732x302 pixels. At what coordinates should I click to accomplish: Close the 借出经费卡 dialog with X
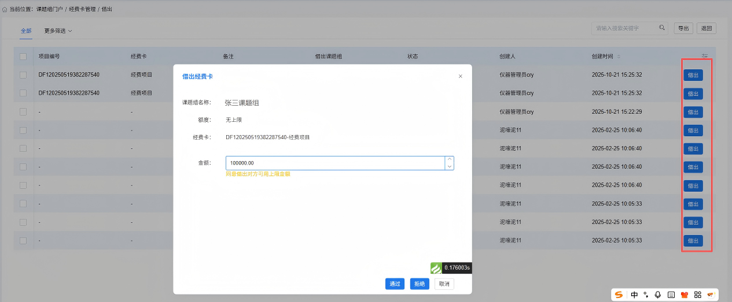click(461, 76)
